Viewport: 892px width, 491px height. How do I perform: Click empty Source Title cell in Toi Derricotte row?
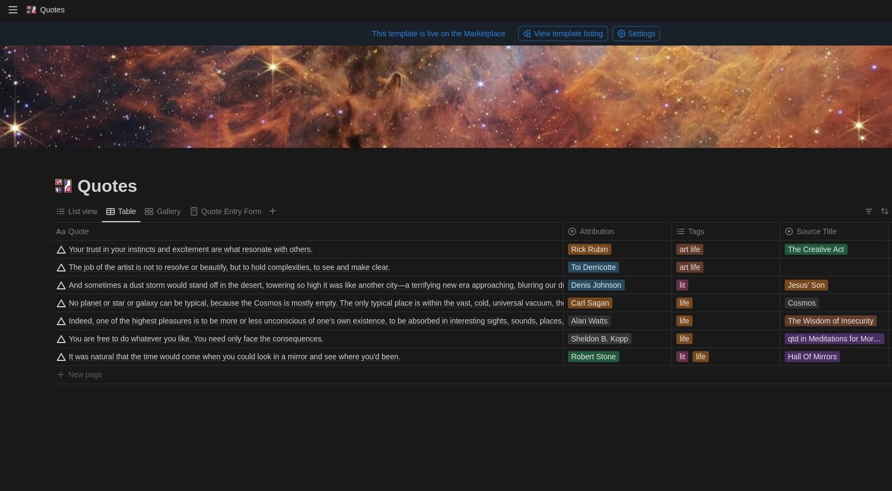[x=834, y=267]
